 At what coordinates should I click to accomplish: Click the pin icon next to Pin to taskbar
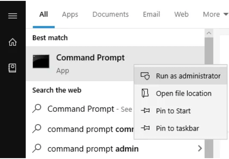(145, 128)
